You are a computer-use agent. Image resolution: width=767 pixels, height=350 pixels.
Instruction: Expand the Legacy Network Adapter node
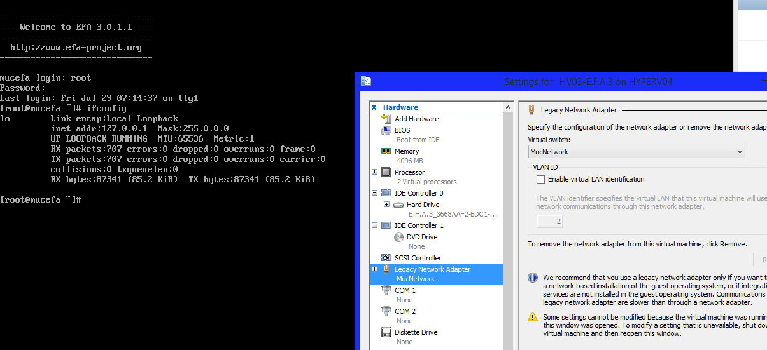coord(374,269)
